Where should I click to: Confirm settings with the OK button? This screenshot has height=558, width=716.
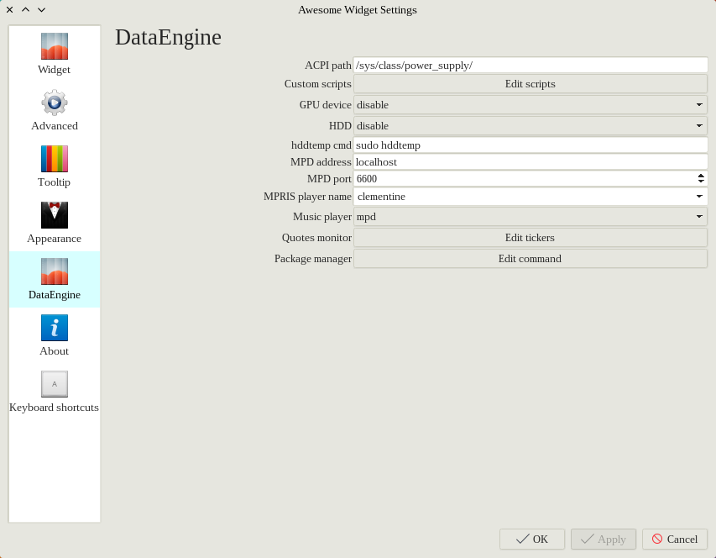pos(532,540)
